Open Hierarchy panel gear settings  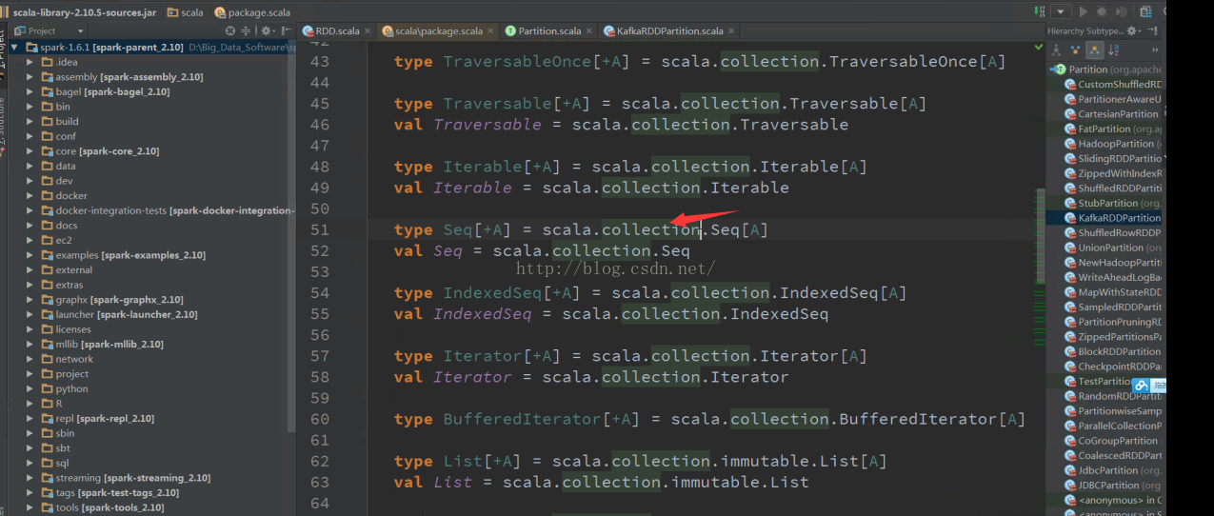(1133, 30)
